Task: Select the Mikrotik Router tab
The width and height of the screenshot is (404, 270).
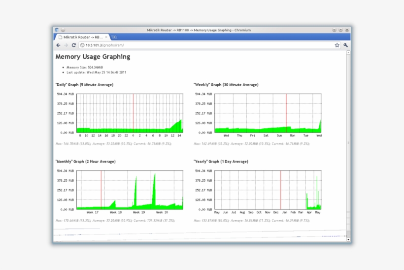Action: (82, 37)
